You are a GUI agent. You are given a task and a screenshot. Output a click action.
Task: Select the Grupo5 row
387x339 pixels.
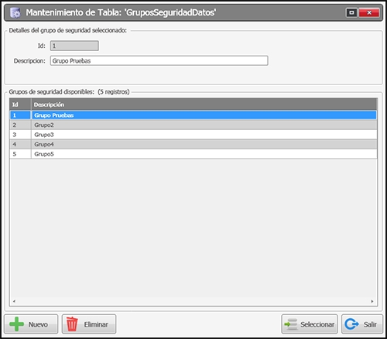pos(193,154)
